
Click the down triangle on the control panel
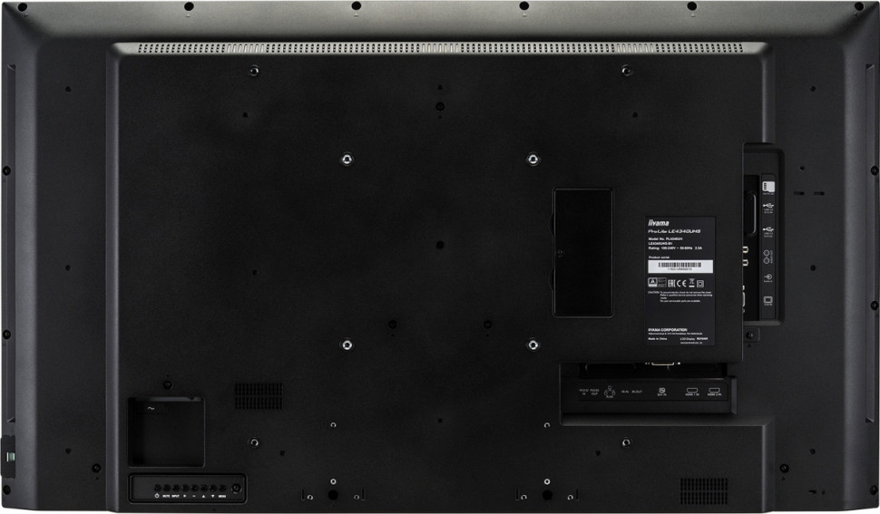[x=212, y=496]
